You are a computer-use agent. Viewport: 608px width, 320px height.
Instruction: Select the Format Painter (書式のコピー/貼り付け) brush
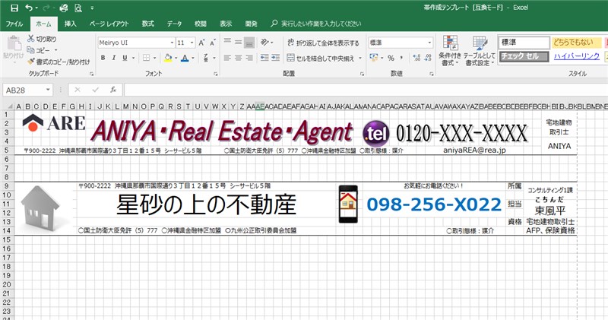pyautogui.click(x=31, y=62)
